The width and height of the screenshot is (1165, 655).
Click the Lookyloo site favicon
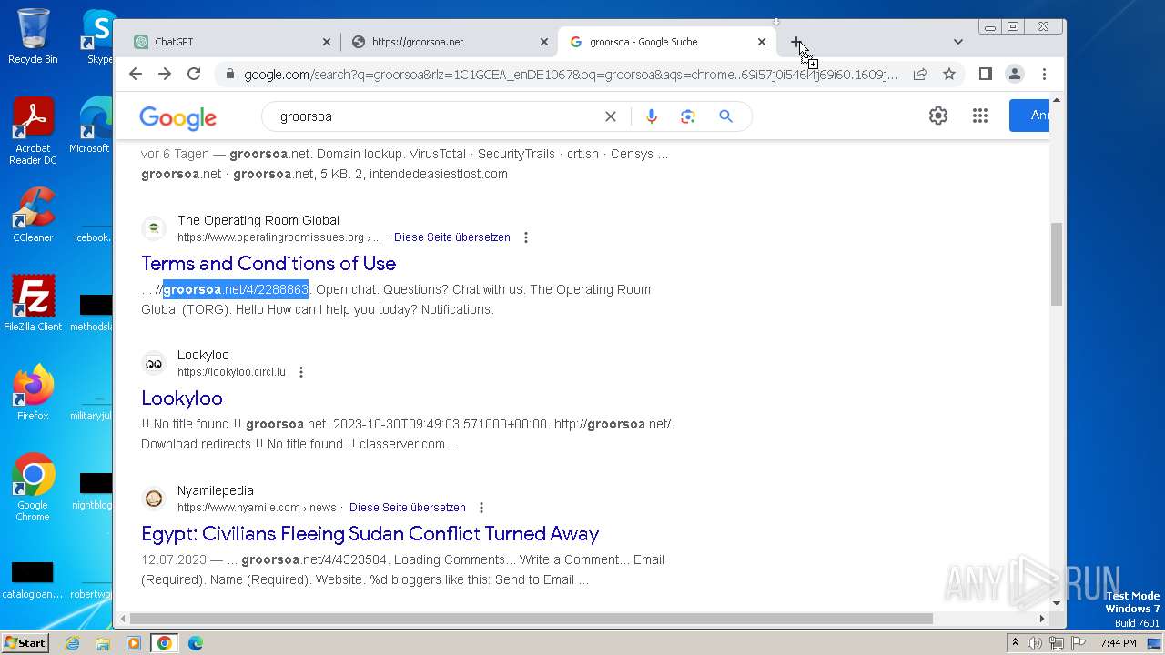pos(154,363)
